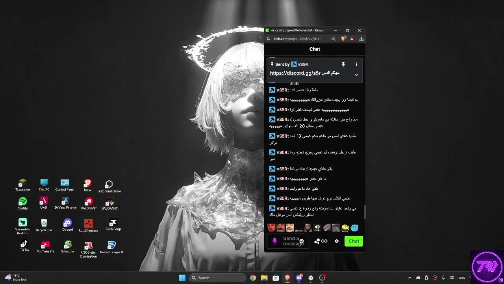504x284 pixels.
Task: Pick the blue cat emote
Action: tap(354, 228)
